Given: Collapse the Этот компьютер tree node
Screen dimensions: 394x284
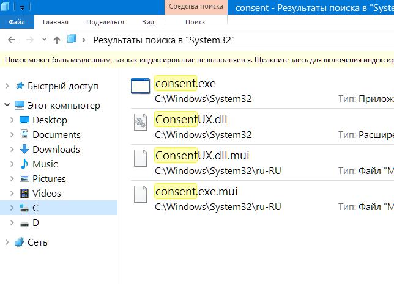Looking at the screenshot, I should (x=7, y=105).
